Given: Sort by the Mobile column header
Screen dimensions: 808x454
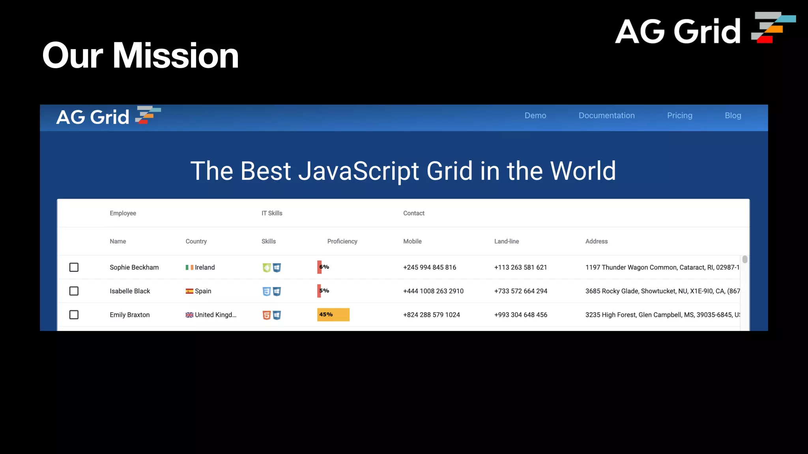Looking at the screenshot, I should pos(412,241).
